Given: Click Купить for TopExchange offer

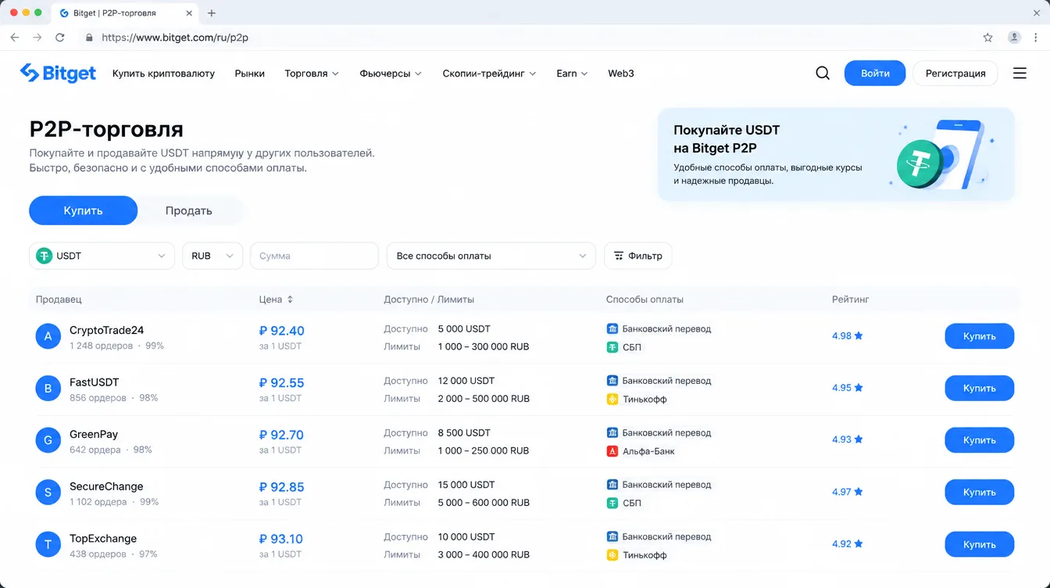Looking at the screenshot, I should 980,544.
